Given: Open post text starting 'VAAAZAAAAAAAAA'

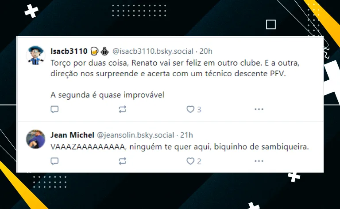Looking at the screenshot, I should point(180,147).
